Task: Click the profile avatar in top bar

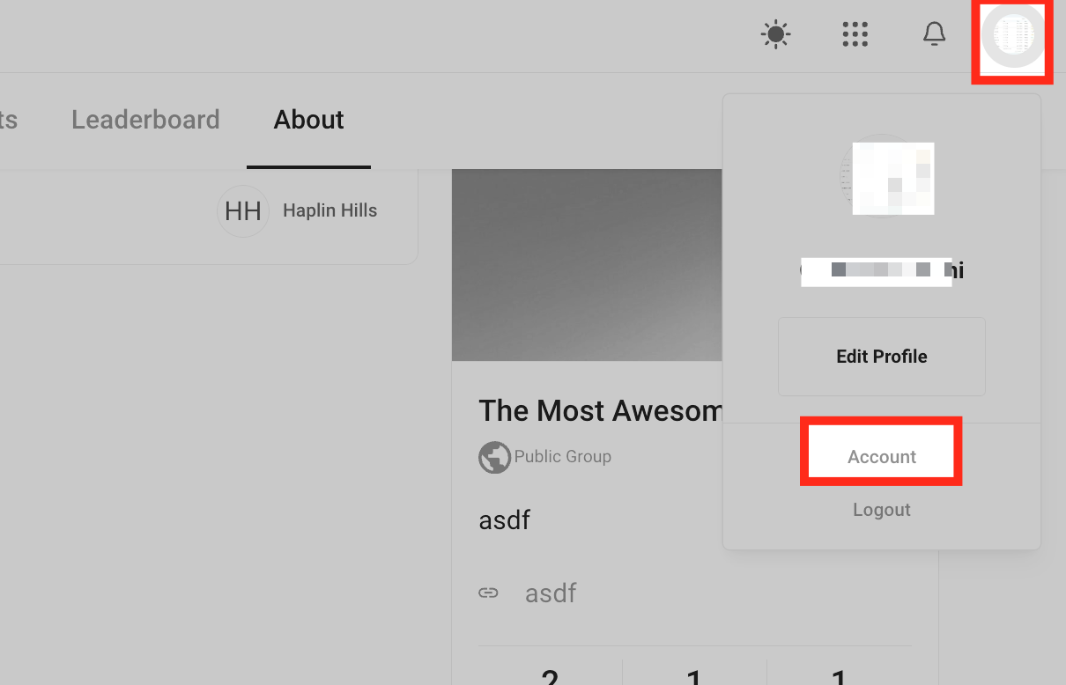Action: coord(1011,35)
